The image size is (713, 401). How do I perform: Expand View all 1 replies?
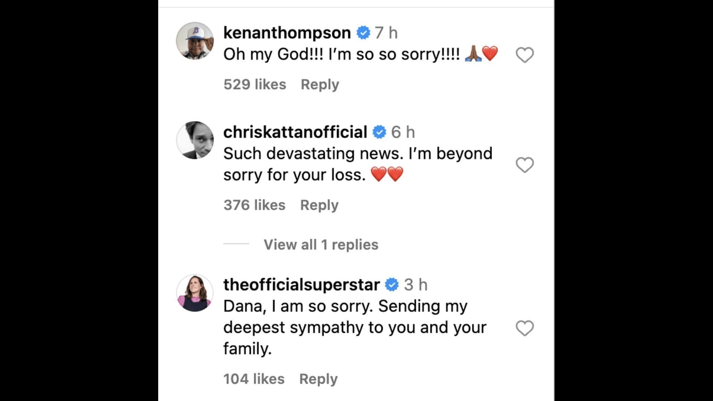point(320,245)
